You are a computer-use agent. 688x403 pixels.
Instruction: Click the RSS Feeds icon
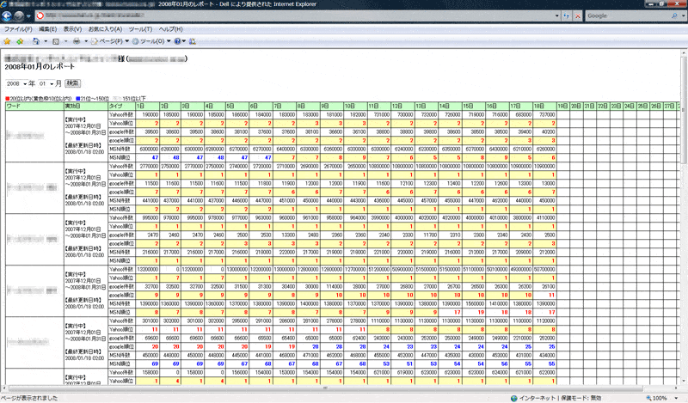coord(56,41)
